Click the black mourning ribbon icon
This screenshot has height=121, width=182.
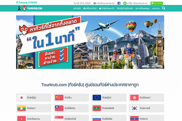coord(19,8)
